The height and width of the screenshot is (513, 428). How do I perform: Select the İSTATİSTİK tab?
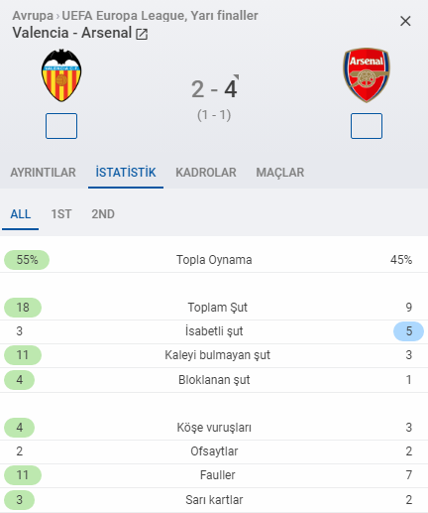(x=126, y=173)
